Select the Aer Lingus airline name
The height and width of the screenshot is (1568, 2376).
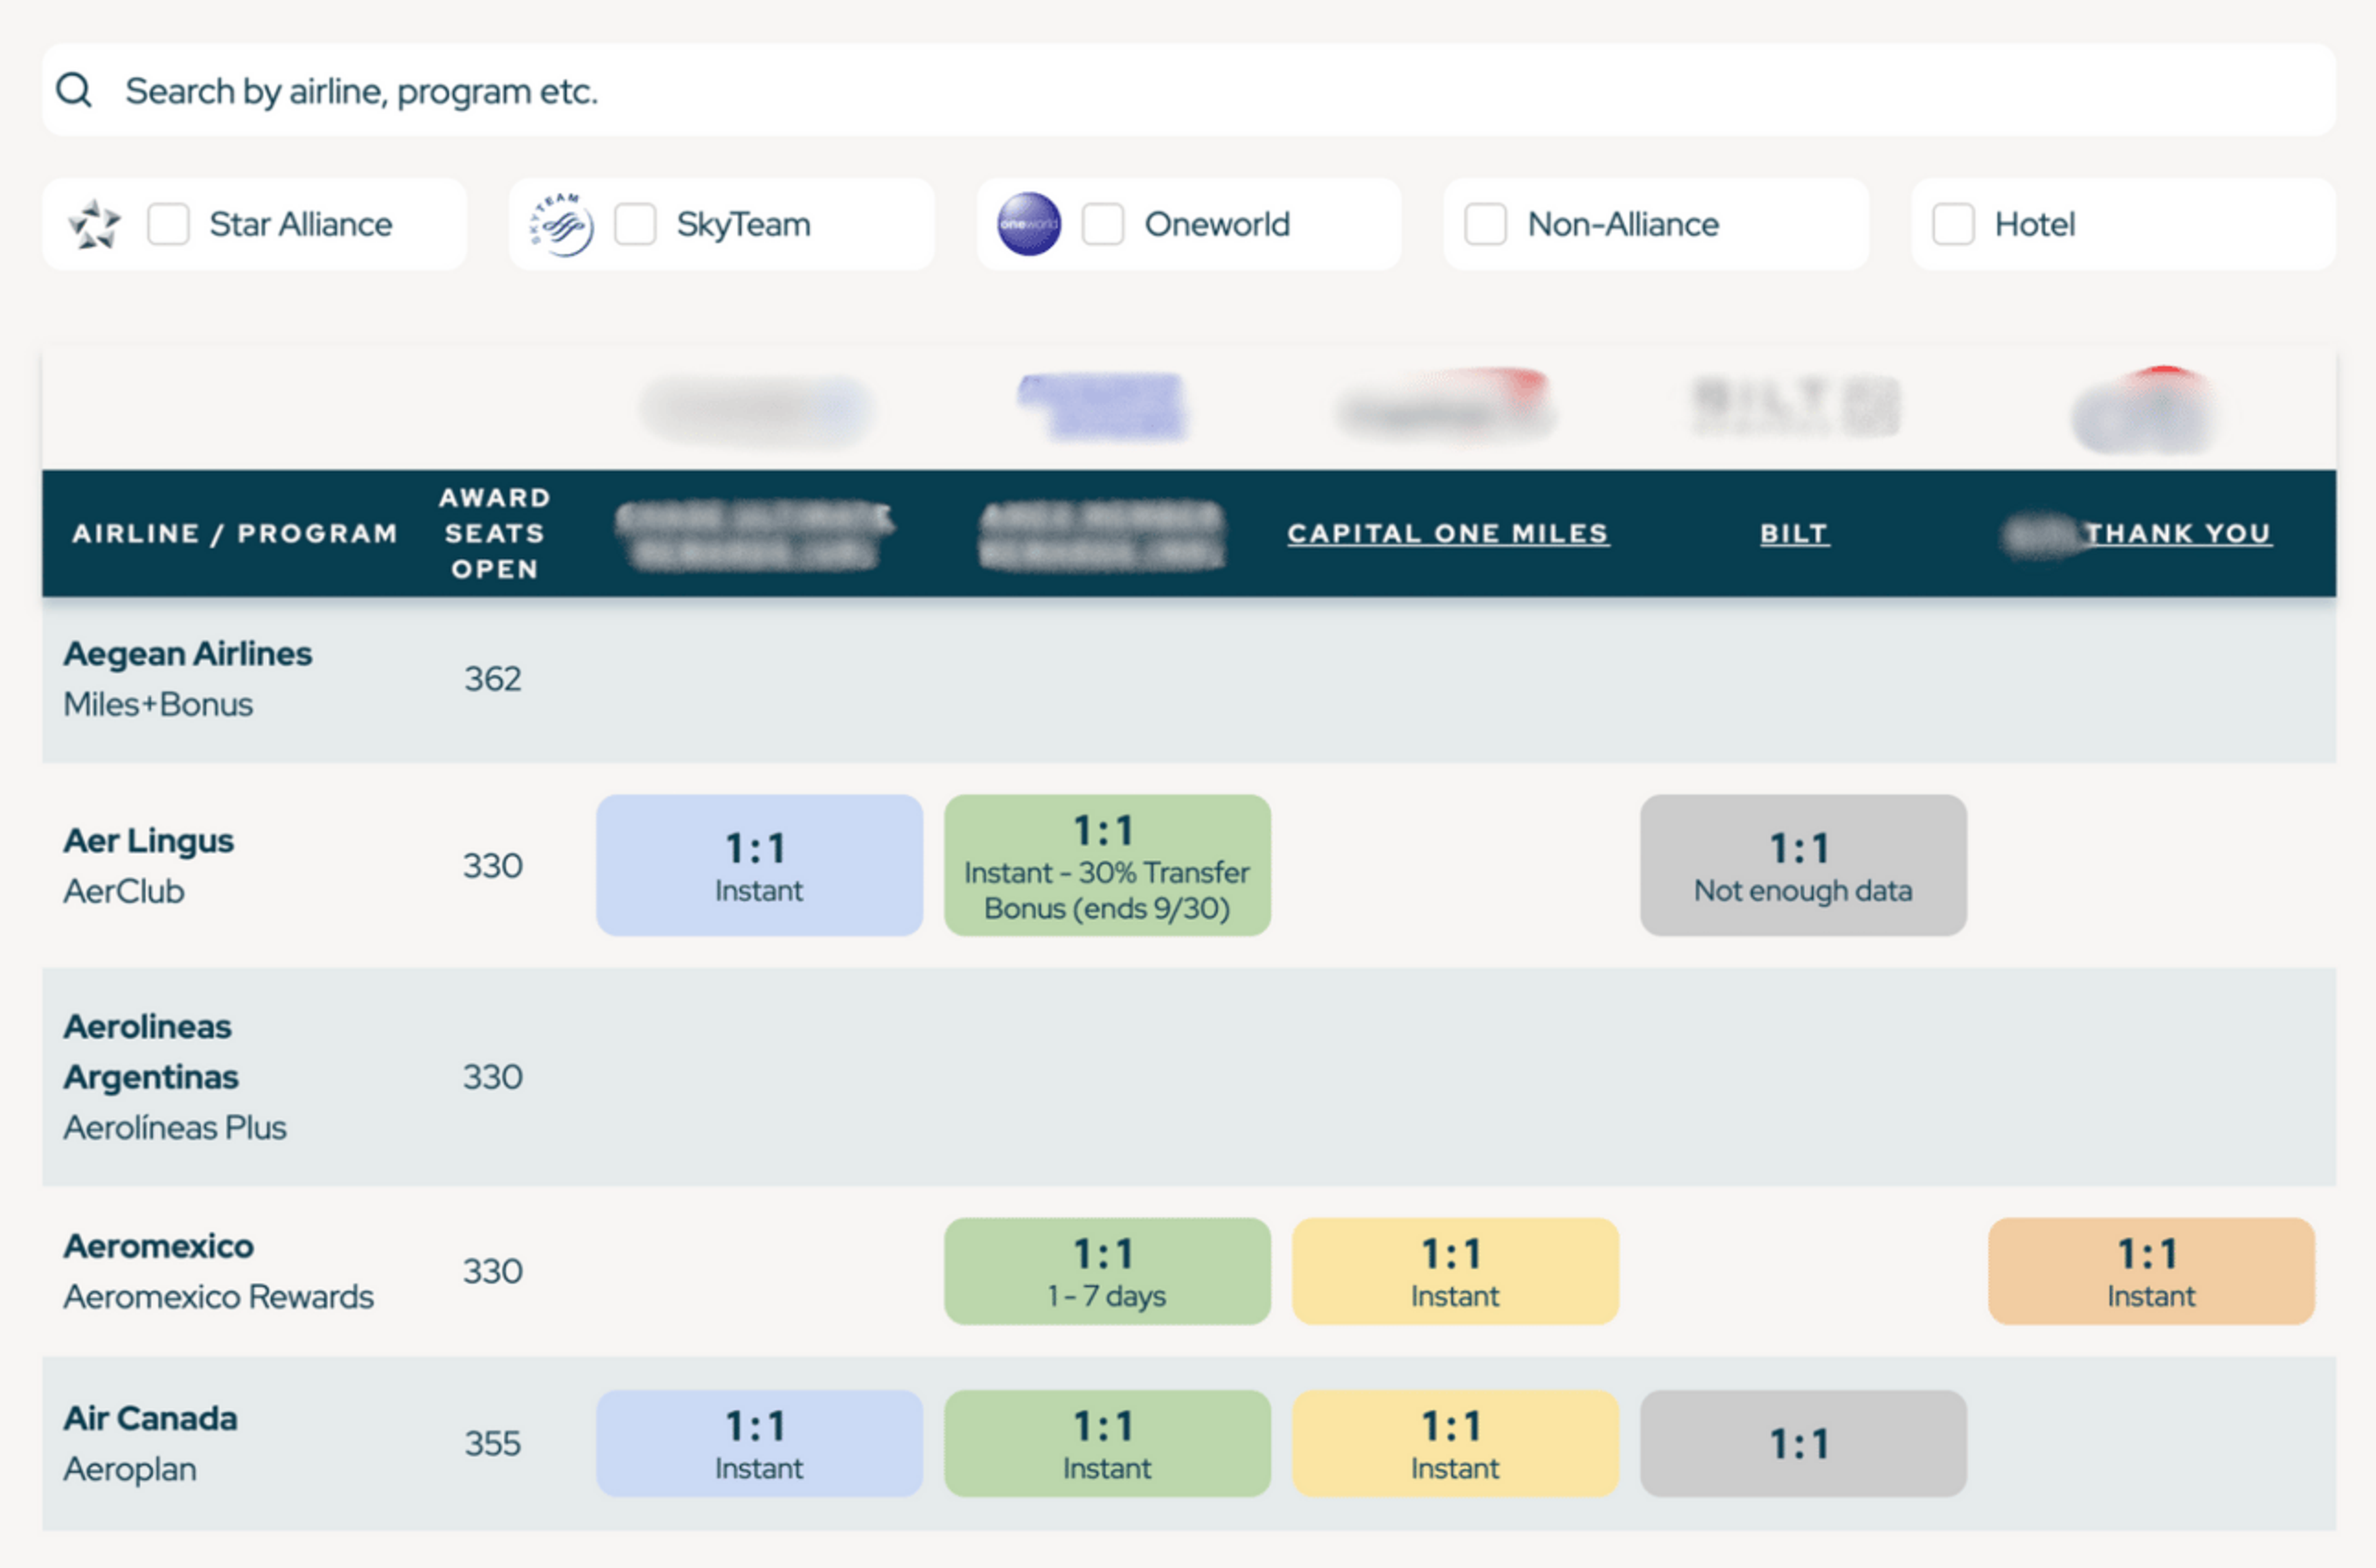pyautogui.click(x=149, y=841)
